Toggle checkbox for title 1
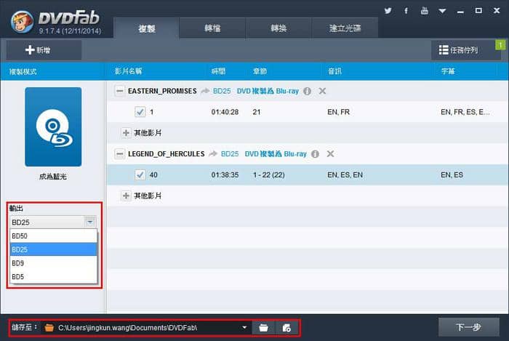 pos(140,112)
